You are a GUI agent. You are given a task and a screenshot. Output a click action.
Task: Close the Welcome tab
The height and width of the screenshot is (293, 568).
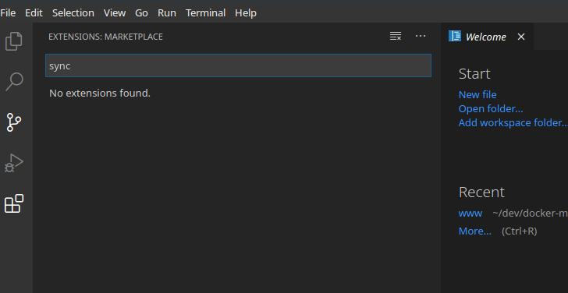click(521, 37)
